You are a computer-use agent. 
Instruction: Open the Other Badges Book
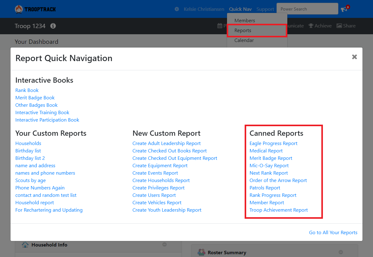[36, 105]
